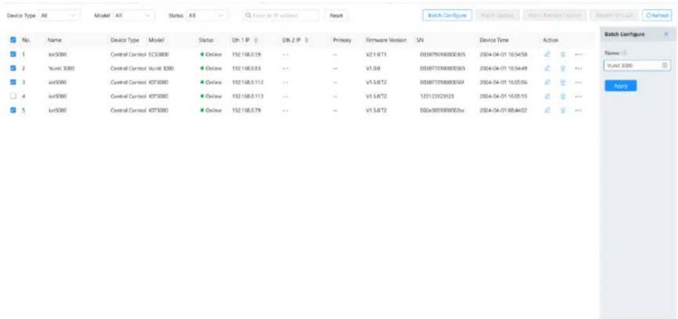Click the Device Time column header
Viewport: 678px width, 319px height.
[494, 40]
